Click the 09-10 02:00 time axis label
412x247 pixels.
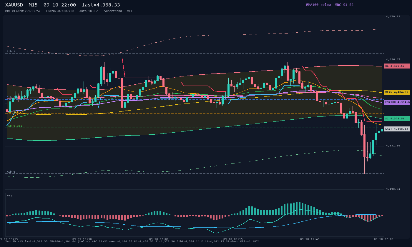coord(159,239)
